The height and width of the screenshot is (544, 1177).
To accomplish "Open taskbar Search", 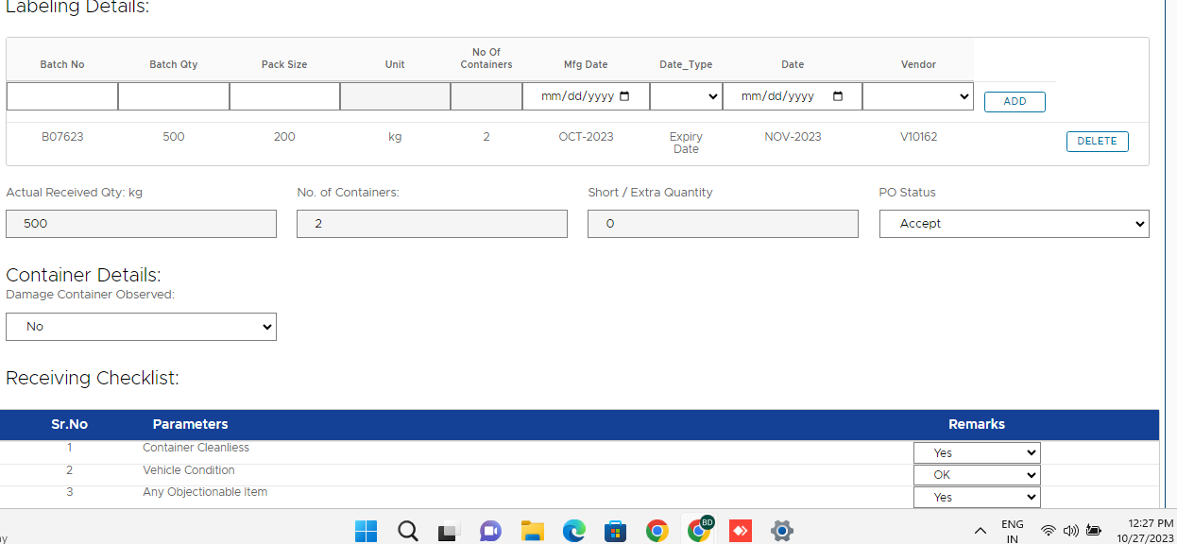I will [x=407, y=531].
